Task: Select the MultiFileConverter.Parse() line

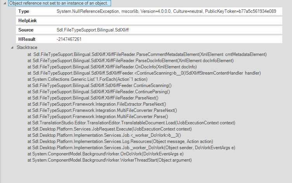Action: pos(98,117)
